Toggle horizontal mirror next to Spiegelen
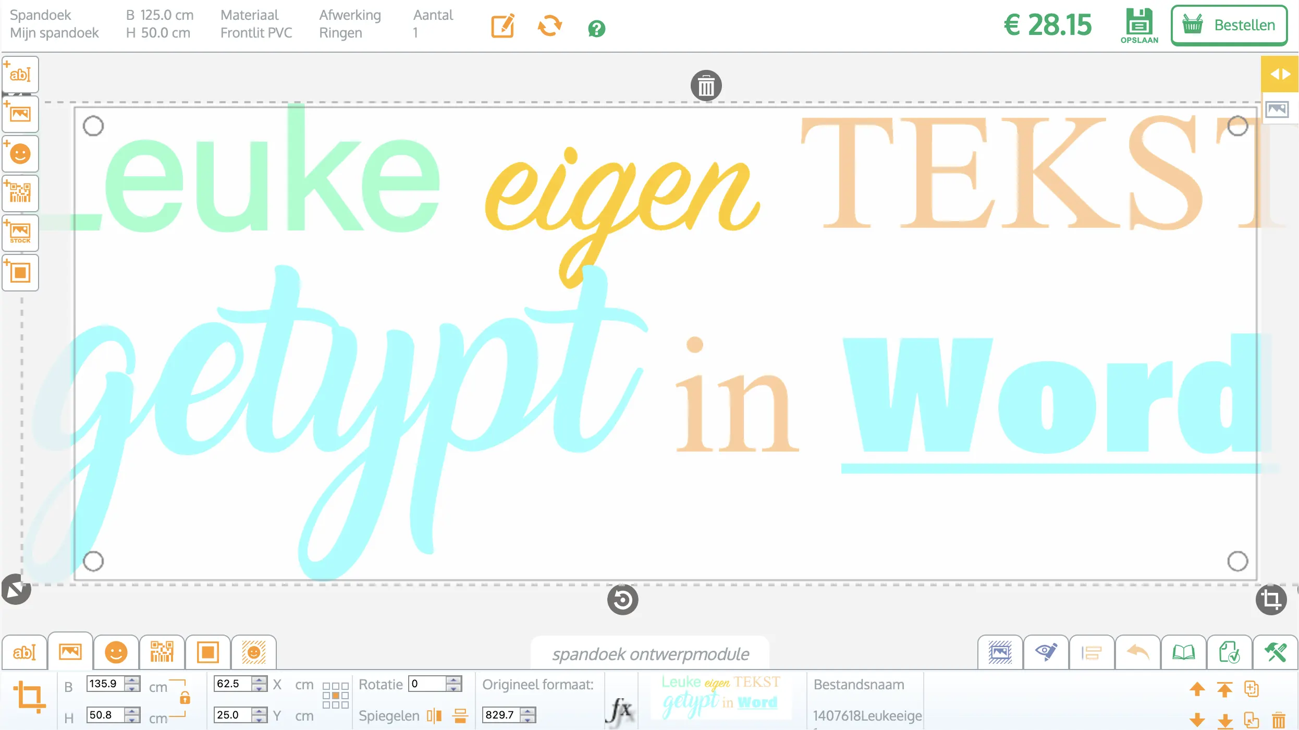1299x730 pixels. point(434,715)
